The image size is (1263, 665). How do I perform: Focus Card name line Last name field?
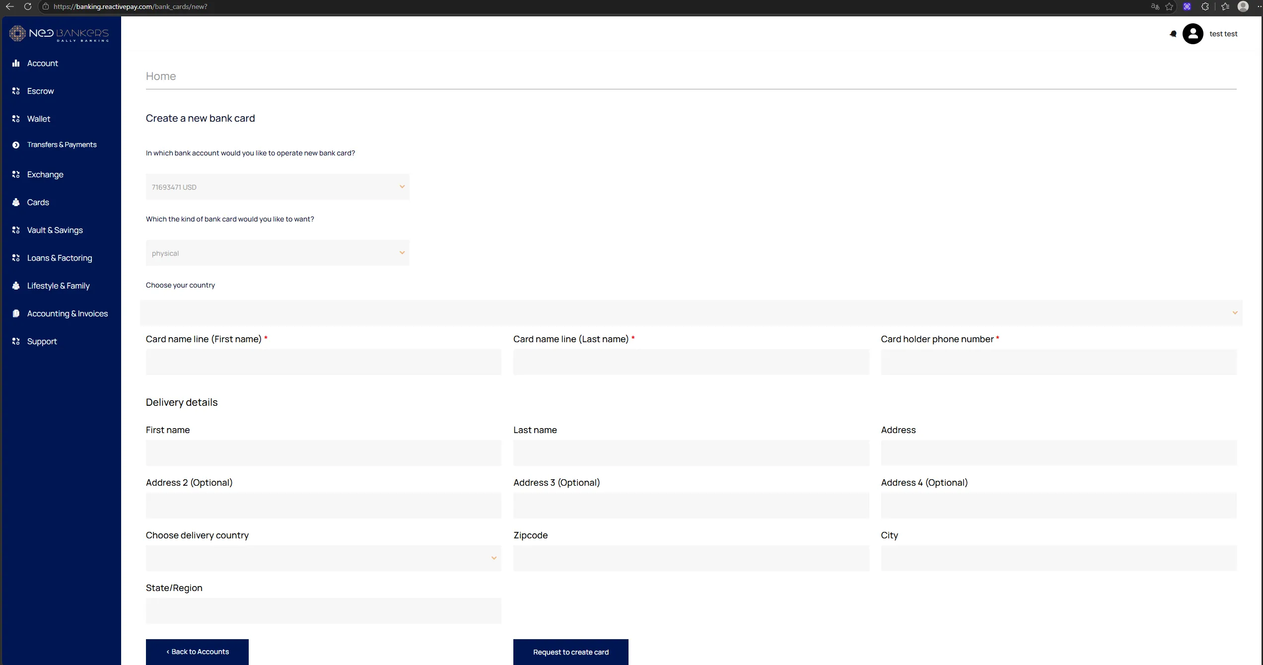(x=691, y=362)
